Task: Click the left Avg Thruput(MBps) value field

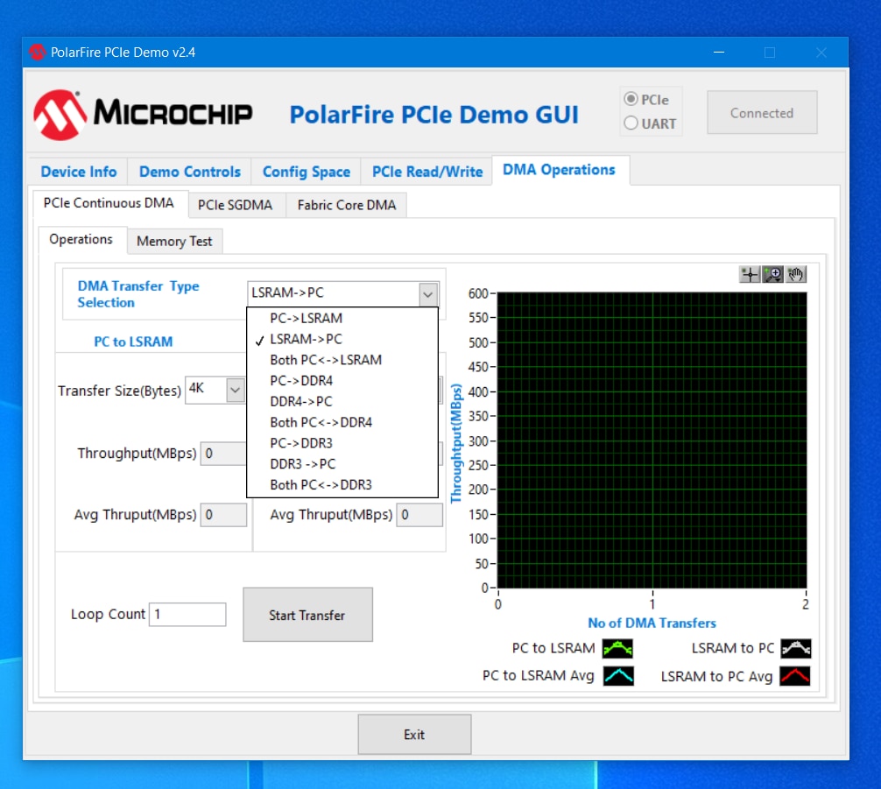Action: tap(223, 515)
